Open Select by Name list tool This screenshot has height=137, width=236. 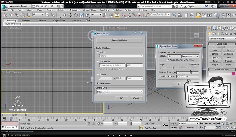click(53, 15)
